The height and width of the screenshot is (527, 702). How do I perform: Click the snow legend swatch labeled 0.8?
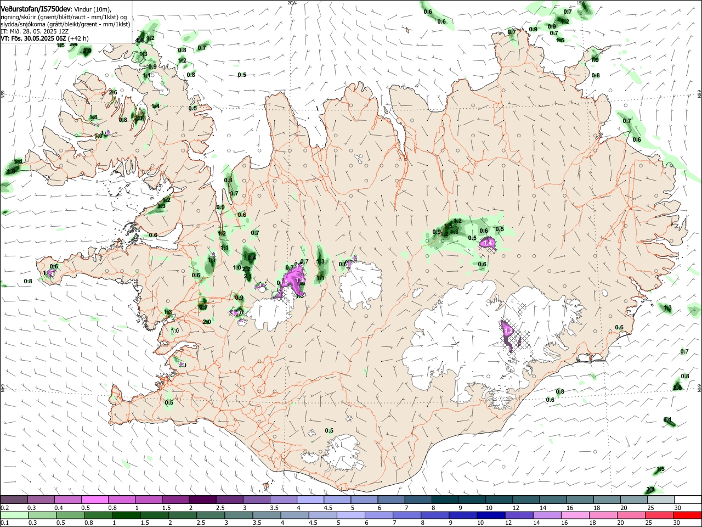pos(122,500)
